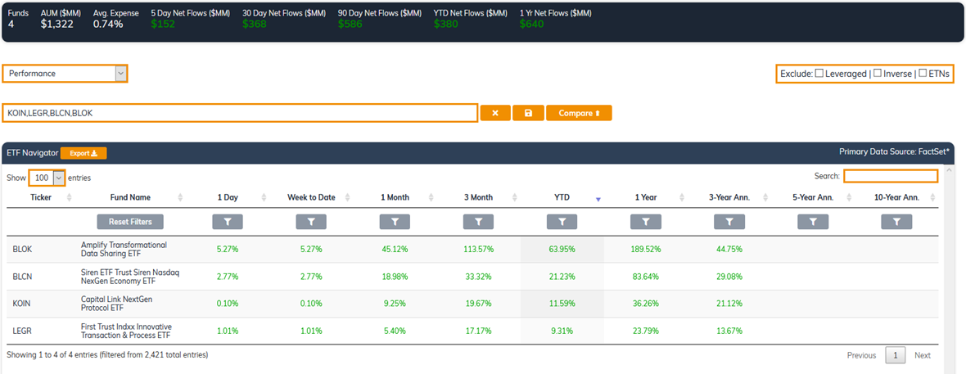Screen dimensions: 966x374
Task: Click the save disk icon button
Action: (x=528, y=114)
